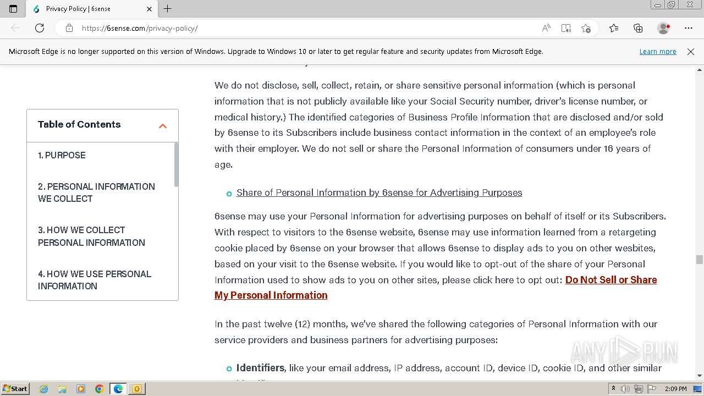Click the page vertical scrollbar thumb
Screen dimensions: 704x396
(x=700, y=260)
